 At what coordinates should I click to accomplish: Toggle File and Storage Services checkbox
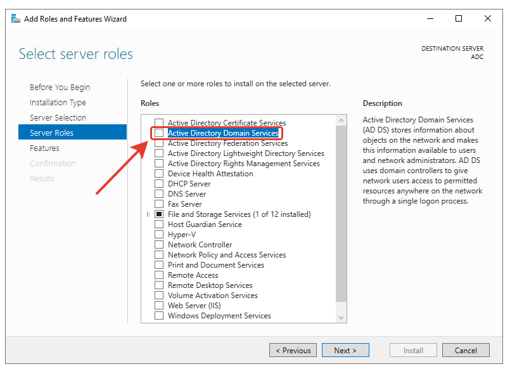pos(159,214)
